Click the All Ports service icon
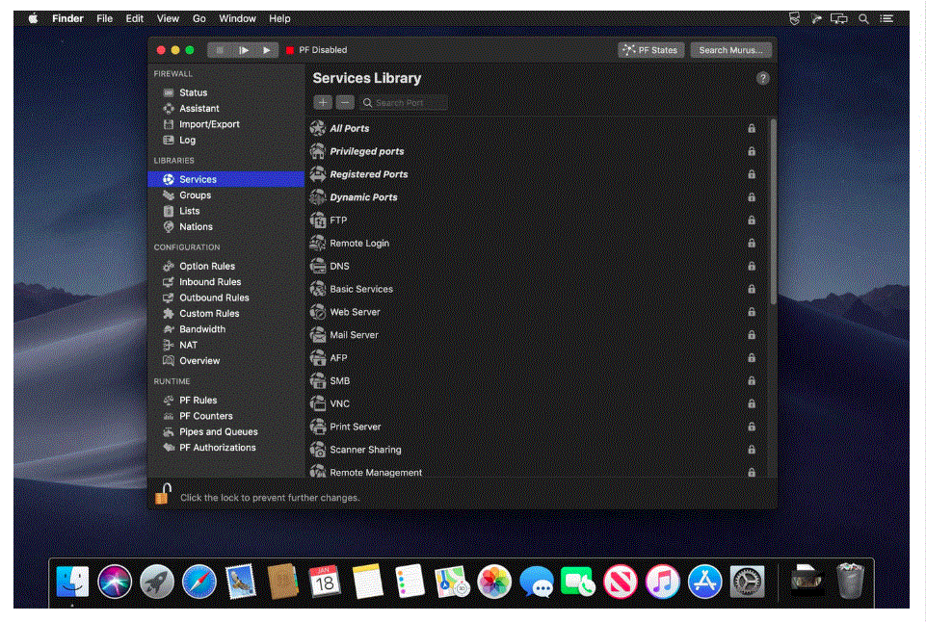The image size is (926, 622). click(318, 128)
